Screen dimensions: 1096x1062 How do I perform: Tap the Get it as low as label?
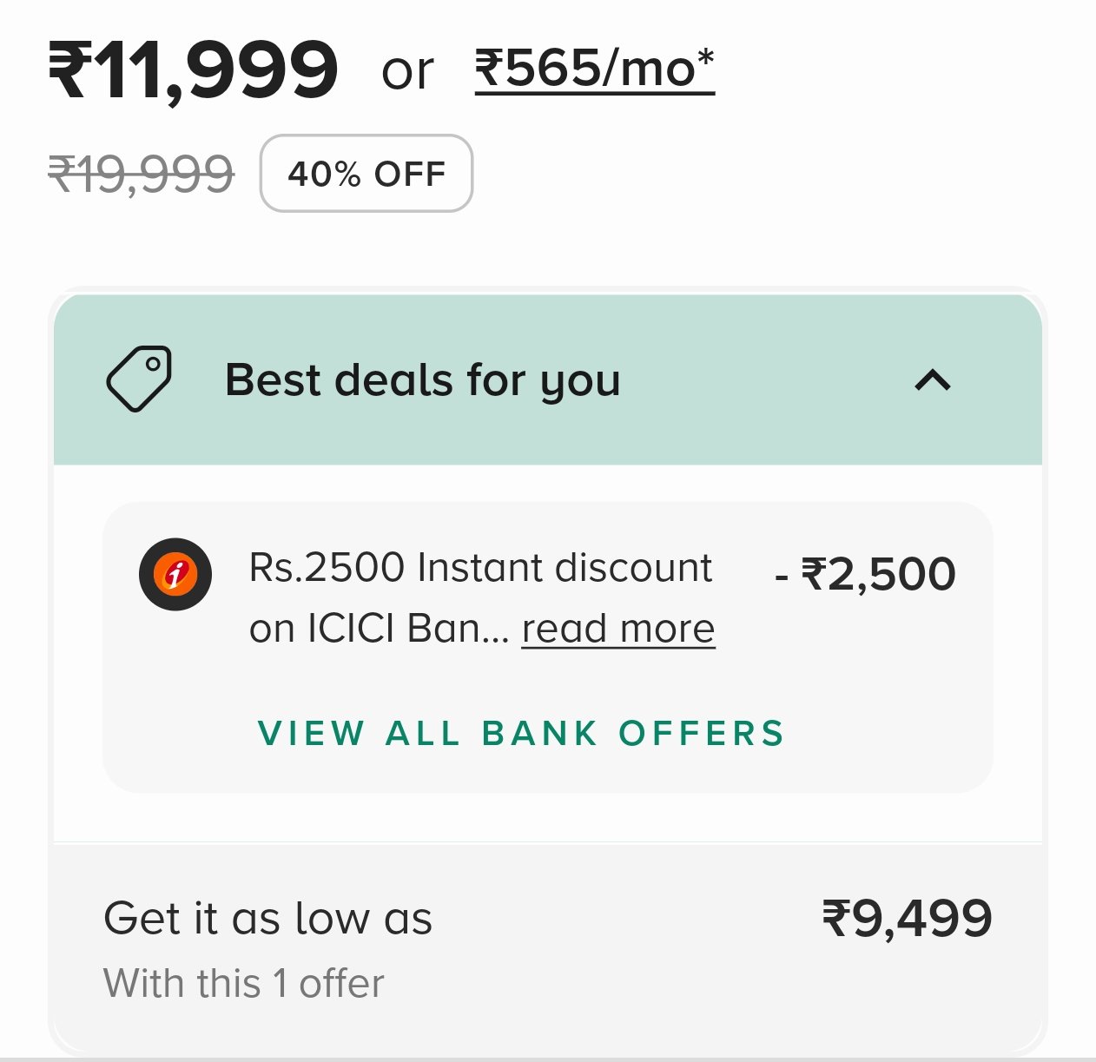(x=267, y=918)
